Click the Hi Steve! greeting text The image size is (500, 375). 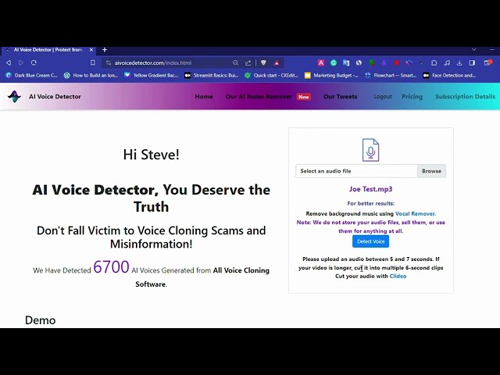click(x=151, y=155)
